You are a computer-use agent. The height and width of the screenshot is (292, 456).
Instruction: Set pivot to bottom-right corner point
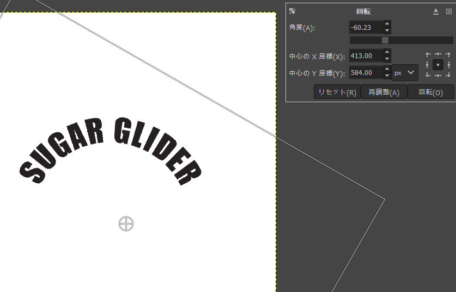coord(448,75)
